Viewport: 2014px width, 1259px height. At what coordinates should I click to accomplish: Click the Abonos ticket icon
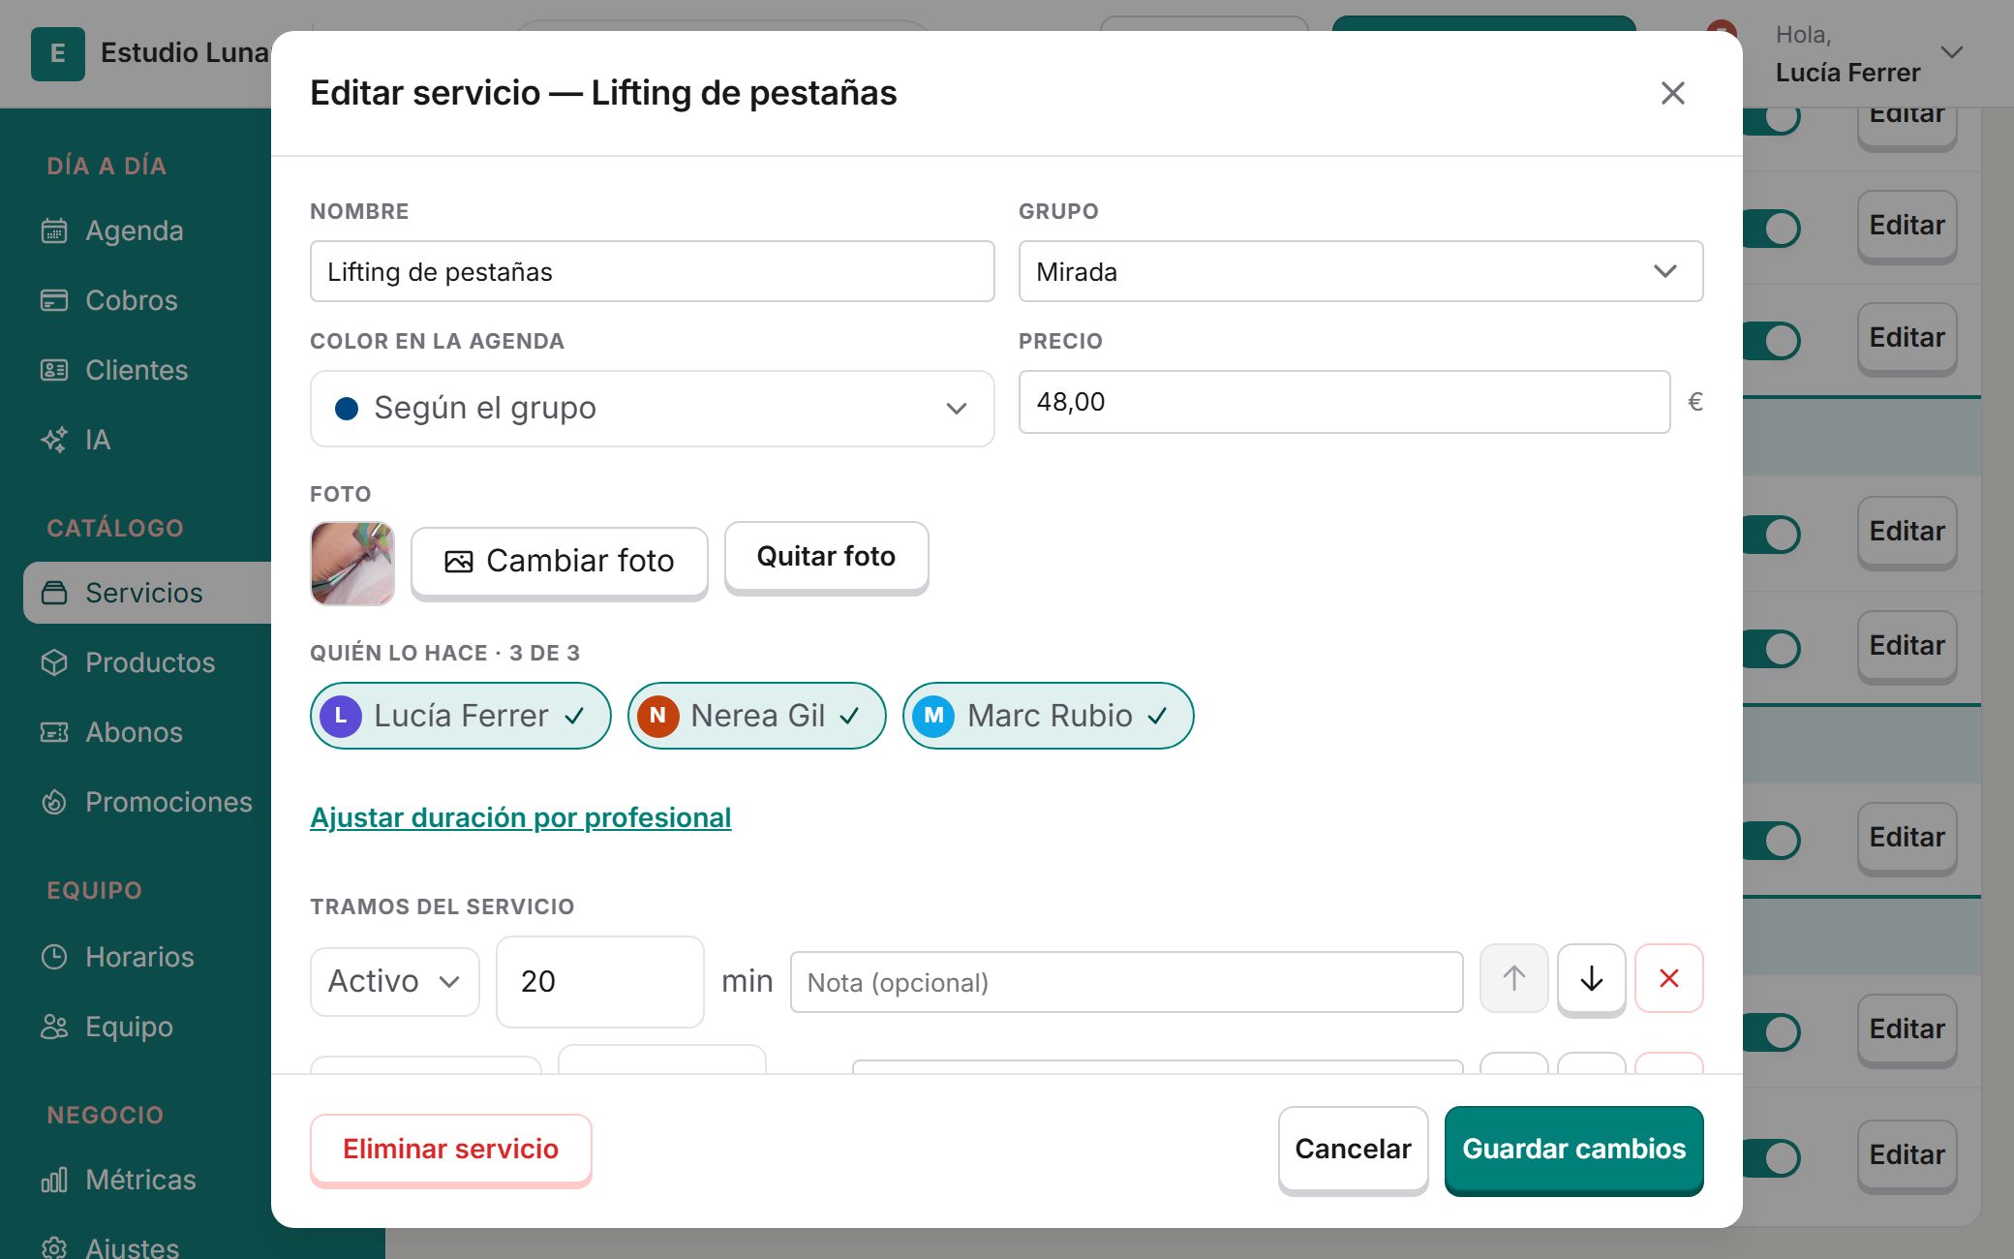pos(54,732)
